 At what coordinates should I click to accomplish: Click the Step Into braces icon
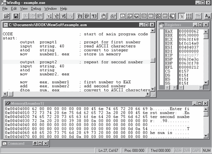tap(80, 16)
